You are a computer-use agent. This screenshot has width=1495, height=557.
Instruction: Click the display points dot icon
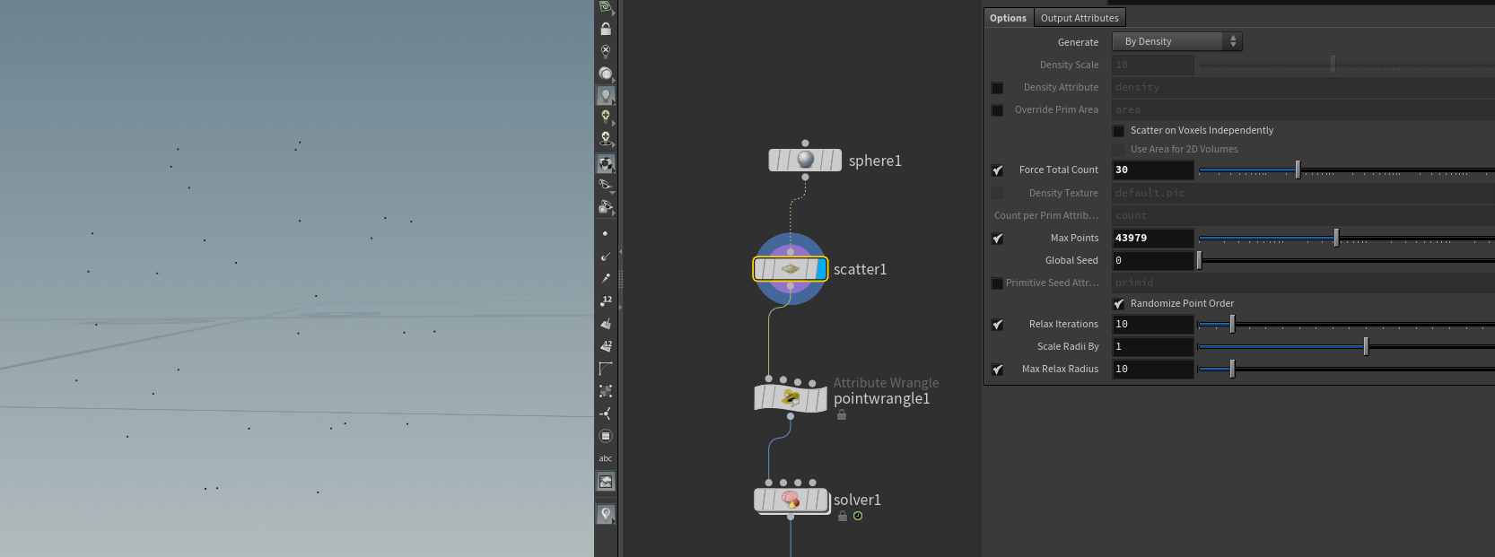pos(606,233)
